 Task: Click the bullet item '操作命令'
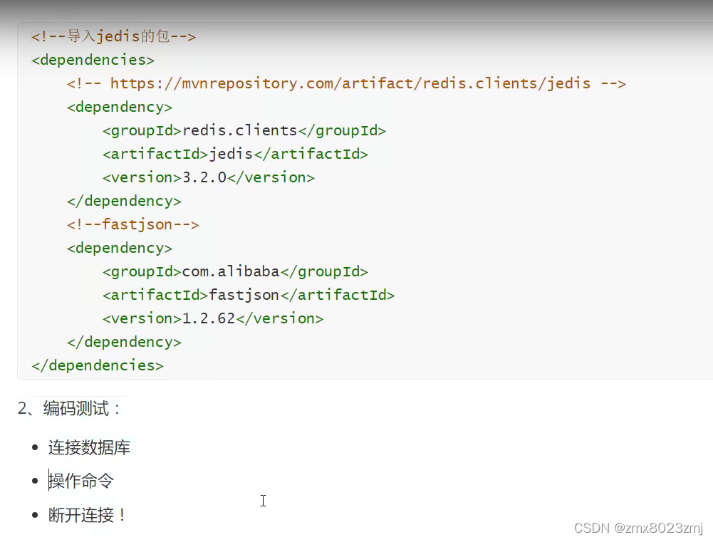81,481
